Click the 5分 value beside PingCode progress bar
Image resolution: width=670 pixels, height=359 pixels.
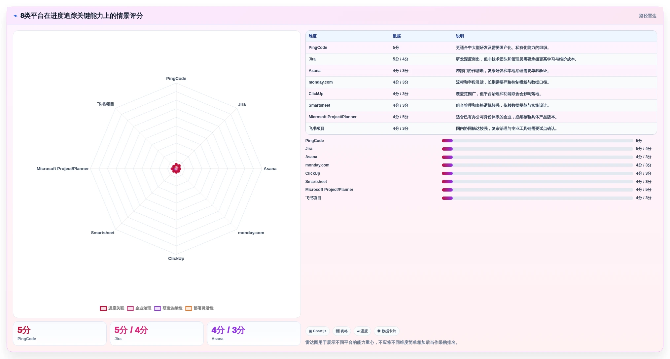(639, 141)
